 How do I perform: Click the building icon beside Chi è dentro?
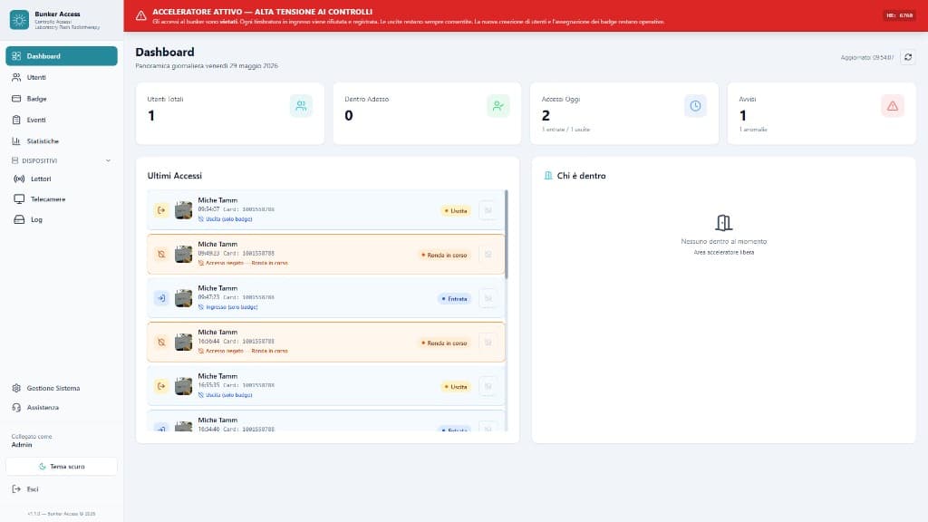[x=548, y=176]
